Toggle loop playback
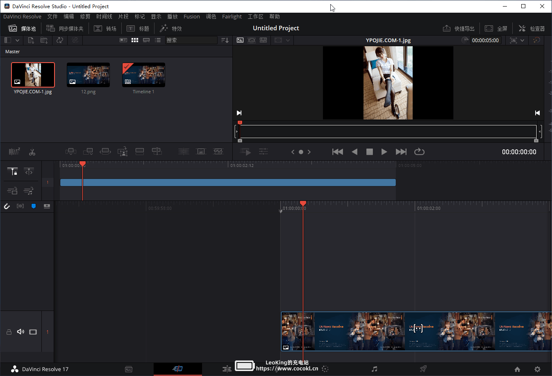Screen dimensions: 552x376 (419, 152)
